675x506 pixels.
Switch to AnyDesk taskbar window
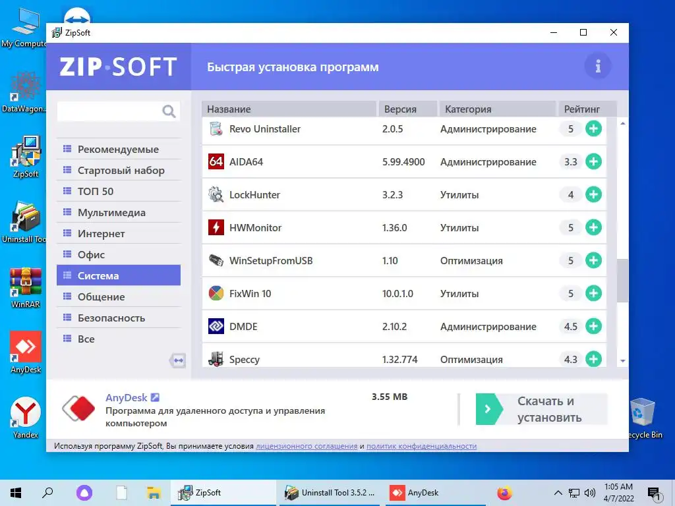coord(435,493)
